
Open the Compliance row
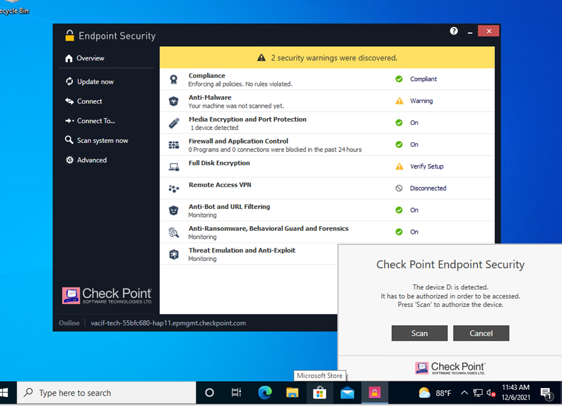(327, 79)
